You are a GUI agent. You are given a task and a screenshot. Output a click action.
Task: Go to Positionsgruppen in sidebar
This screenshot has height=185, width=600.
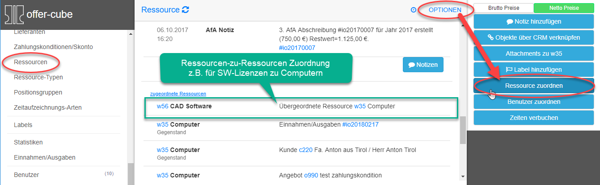point(38,92)
